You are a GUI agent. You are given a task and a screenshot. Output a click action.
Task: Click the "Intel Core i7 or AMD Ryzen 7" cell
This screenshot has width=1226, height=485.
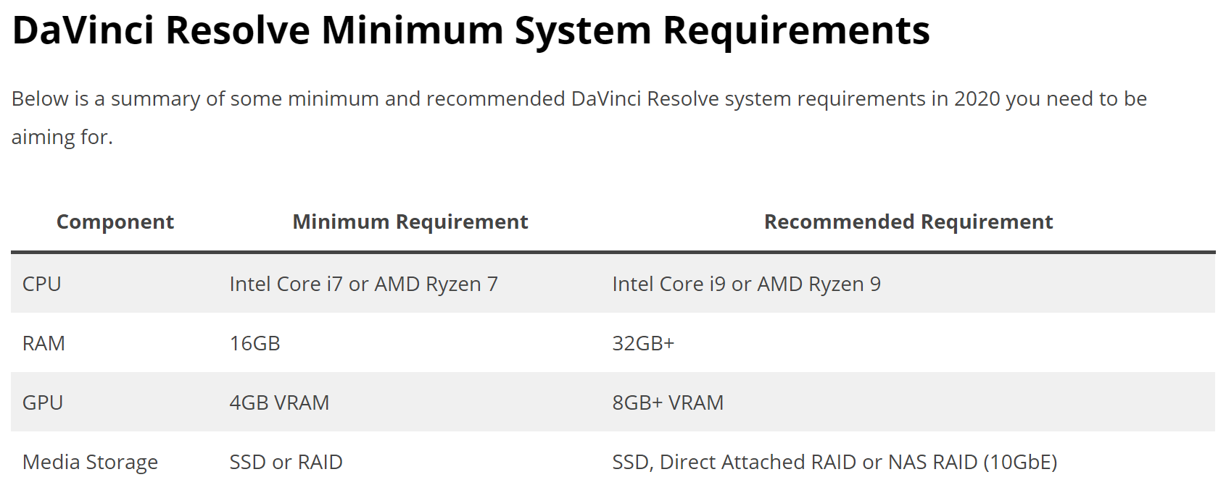pyautogui.click(x=363, y=284)
